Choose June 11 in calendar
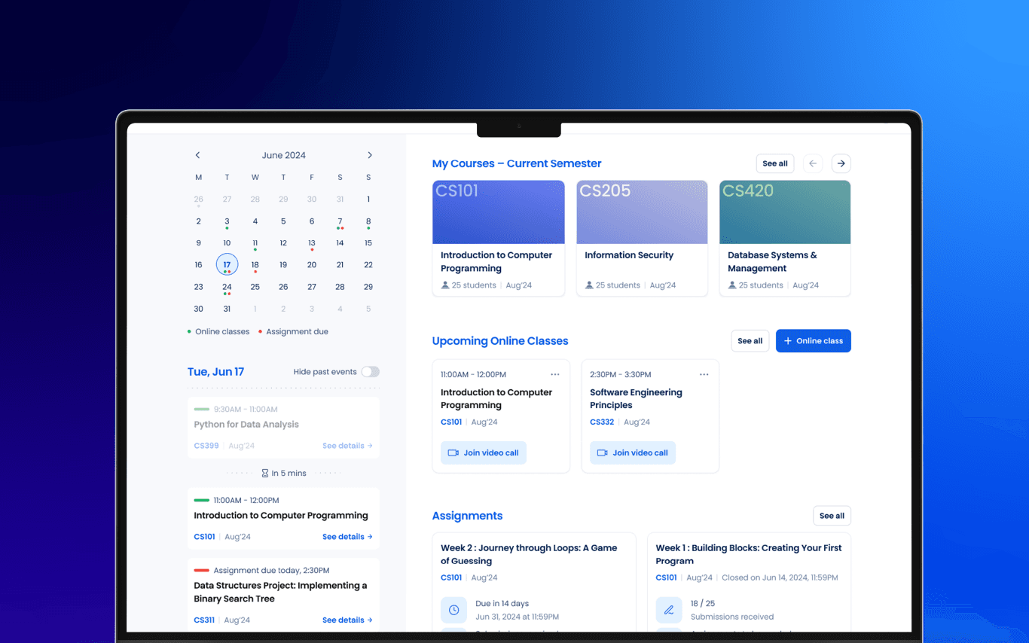This screenshot has height=643, width=1029. click(255, 243)
